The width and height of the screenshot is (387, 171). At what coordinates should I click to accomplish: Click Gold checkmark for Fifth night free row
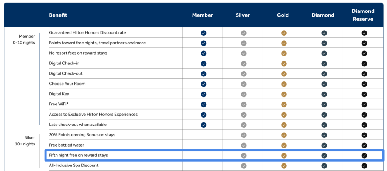click(284, 156)
